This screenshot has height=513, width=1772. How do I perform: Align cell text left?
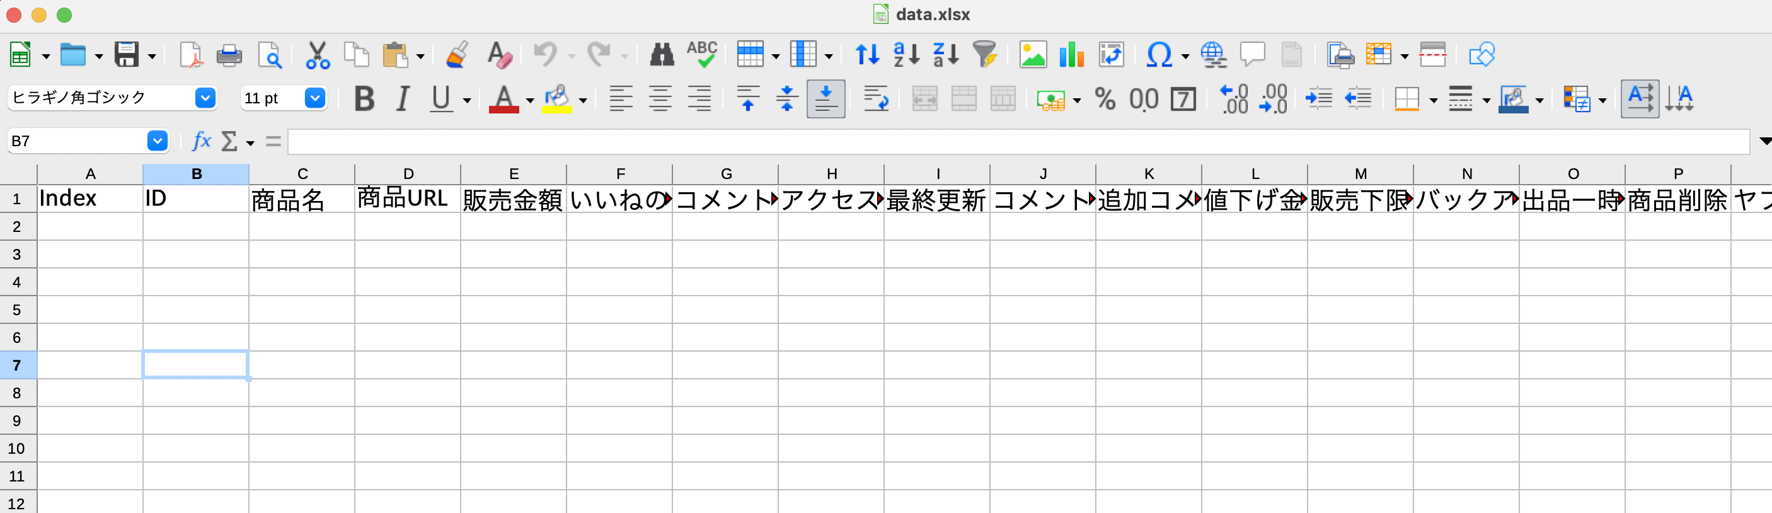tap(621, 99)
